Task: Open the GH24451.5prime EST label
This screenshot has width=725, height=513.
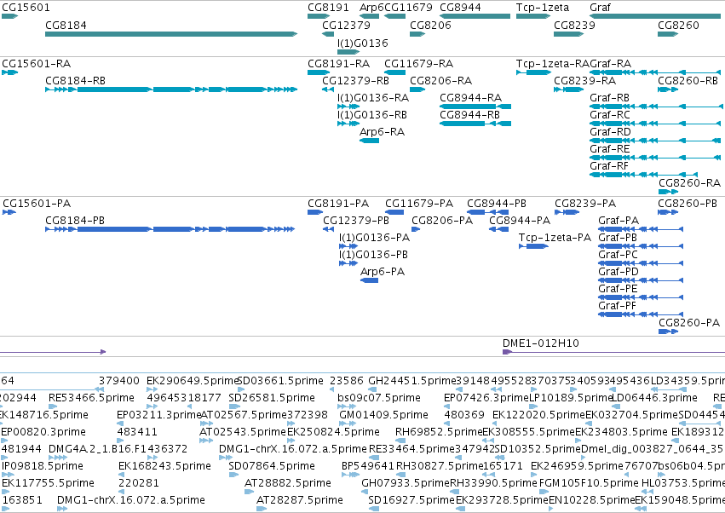Action: click(412, 381)
